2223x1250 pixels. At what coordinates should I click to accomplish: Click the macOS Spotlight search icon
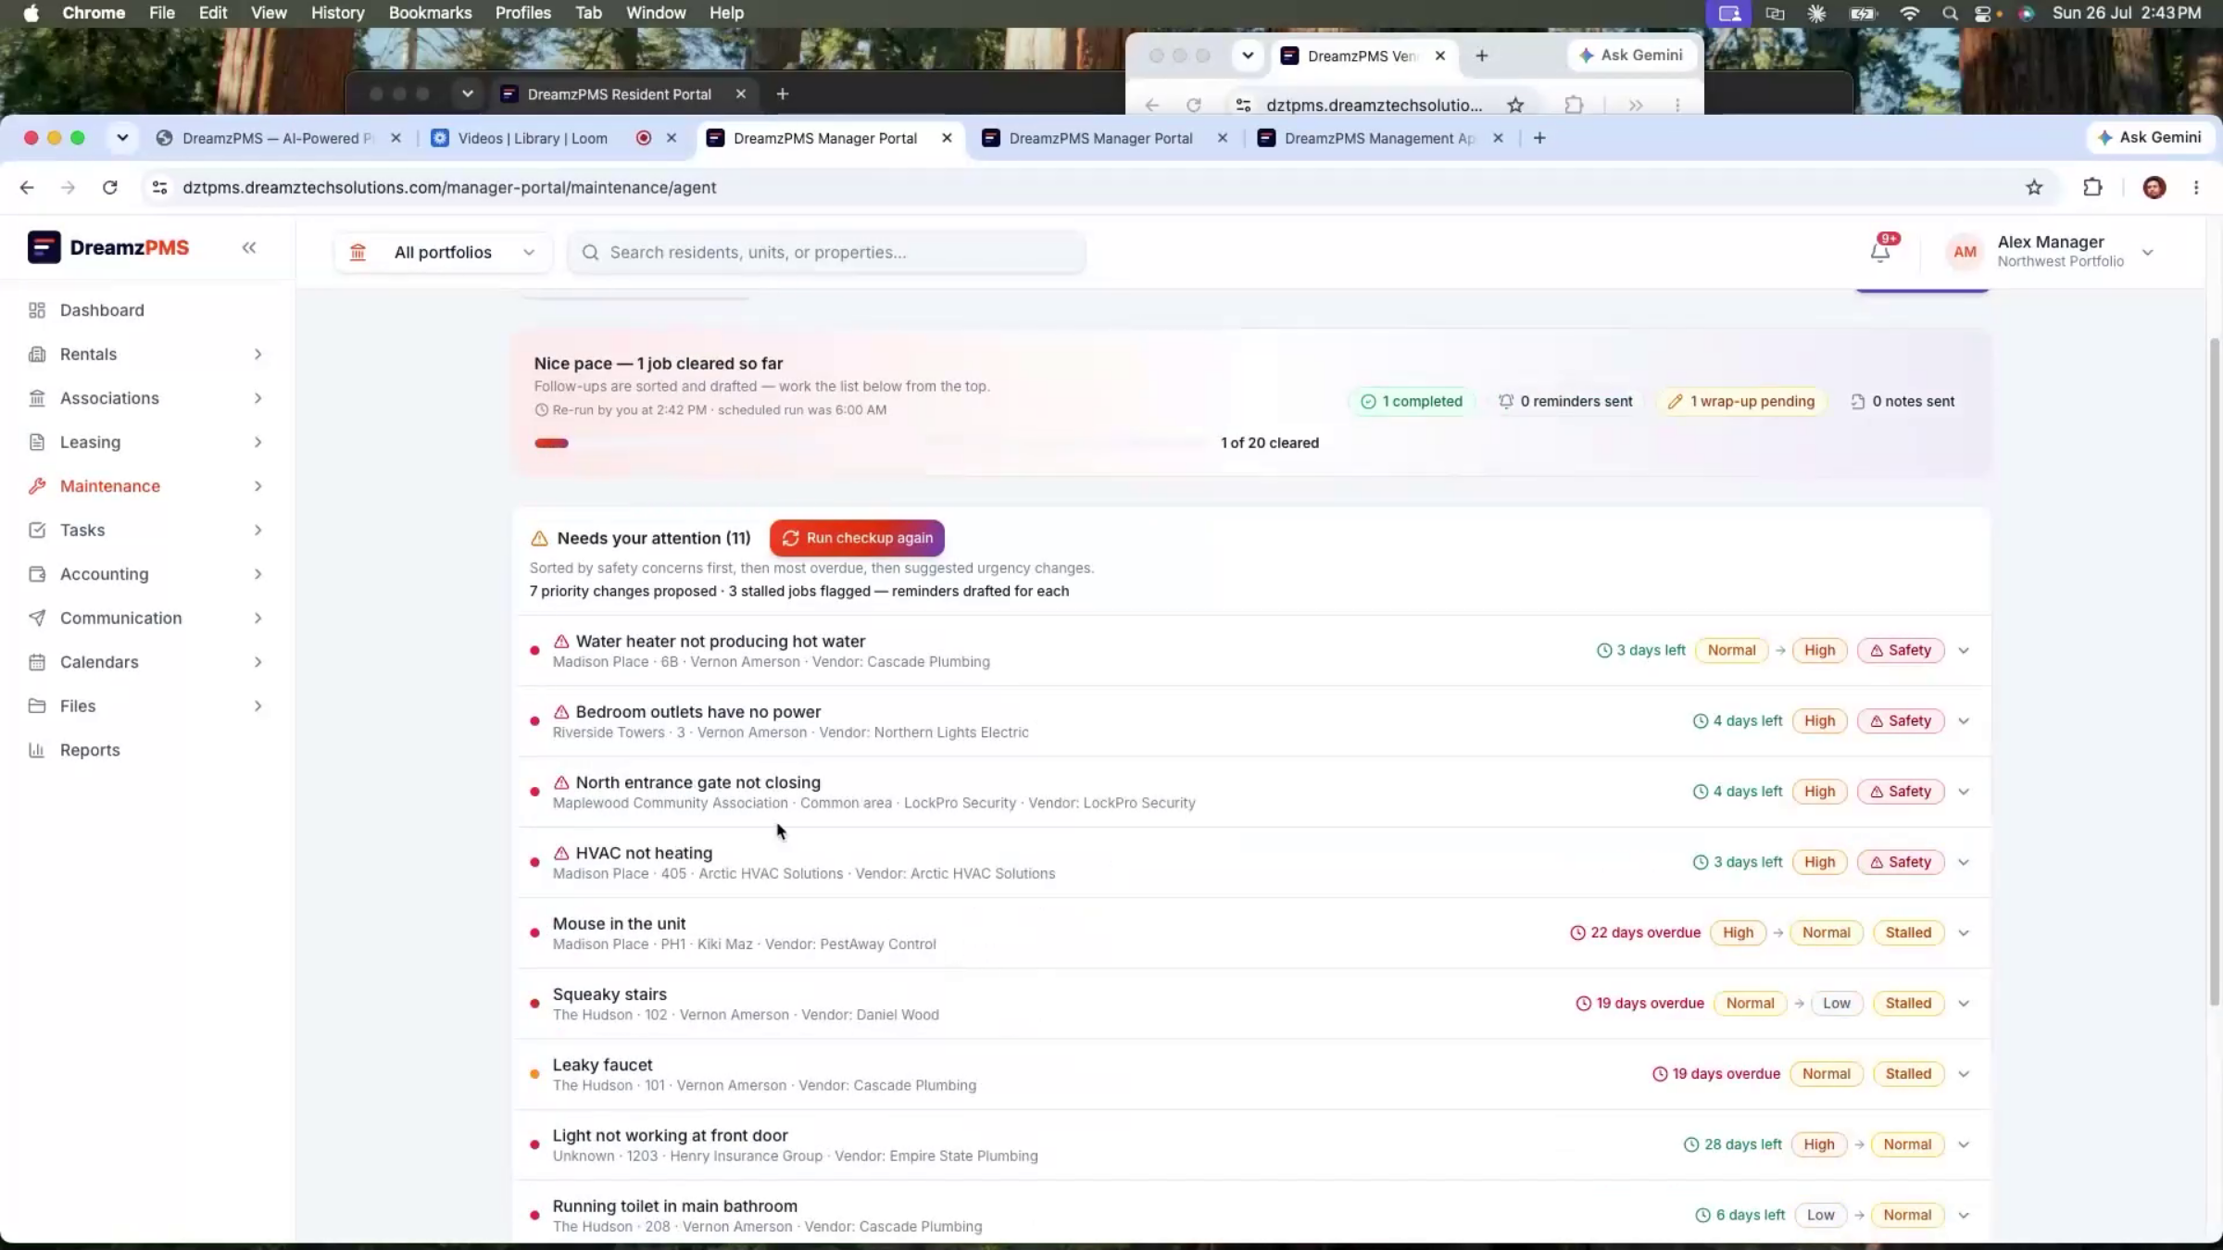click(1950, 13)
